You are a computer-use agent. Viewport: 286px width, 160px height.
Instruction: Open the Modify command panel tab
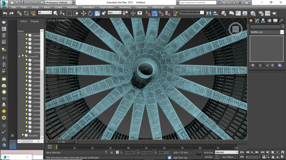coord(257,21)
